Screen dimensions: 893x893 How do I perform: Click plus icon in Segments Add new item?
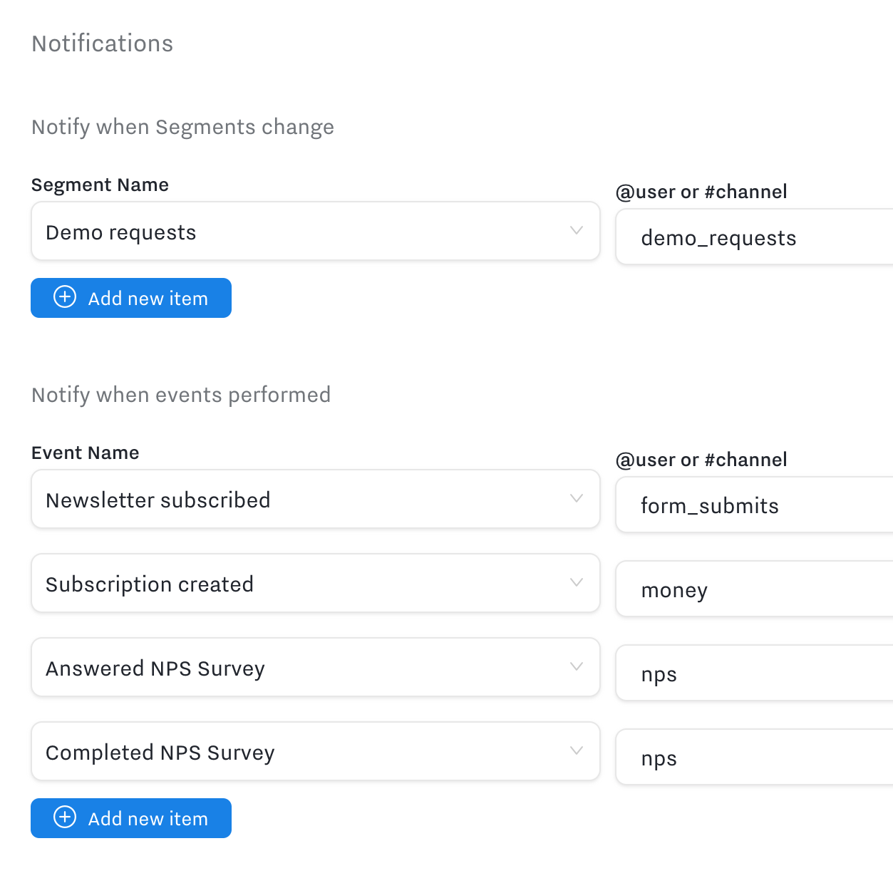point(65,297)
